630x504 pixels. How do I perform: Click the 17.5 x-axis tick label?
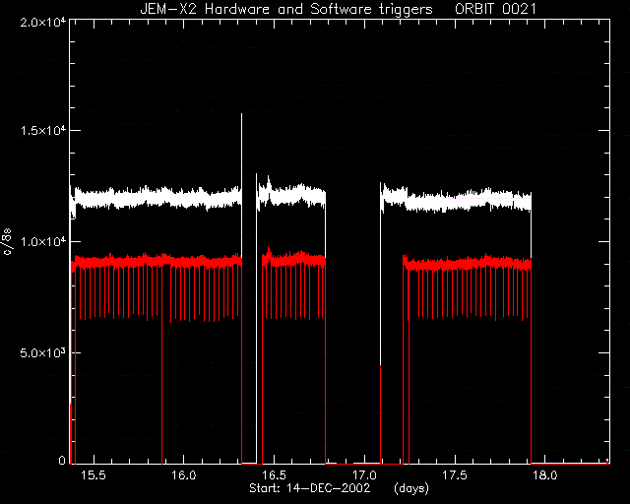click(x=455, y=475)
